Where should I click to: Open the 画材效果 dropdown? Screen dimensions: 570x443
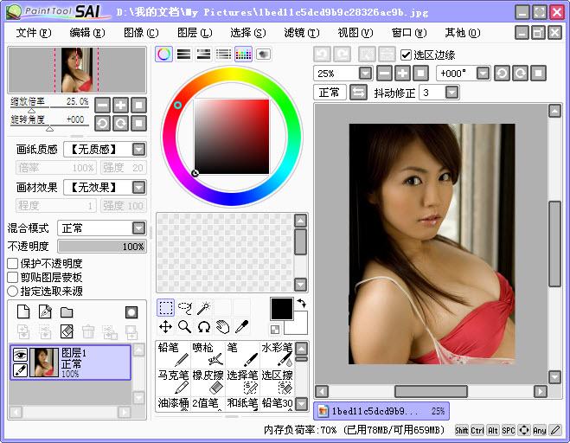[138, 187]
